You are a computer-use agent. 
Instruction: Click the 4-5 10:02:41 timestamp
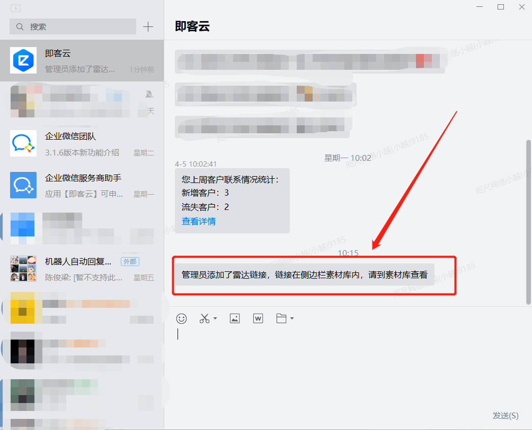(x=196, y=164)
